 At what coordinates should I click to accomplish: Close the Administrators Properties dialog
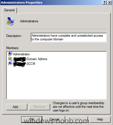pyautogui.click(x=109, y=3)
